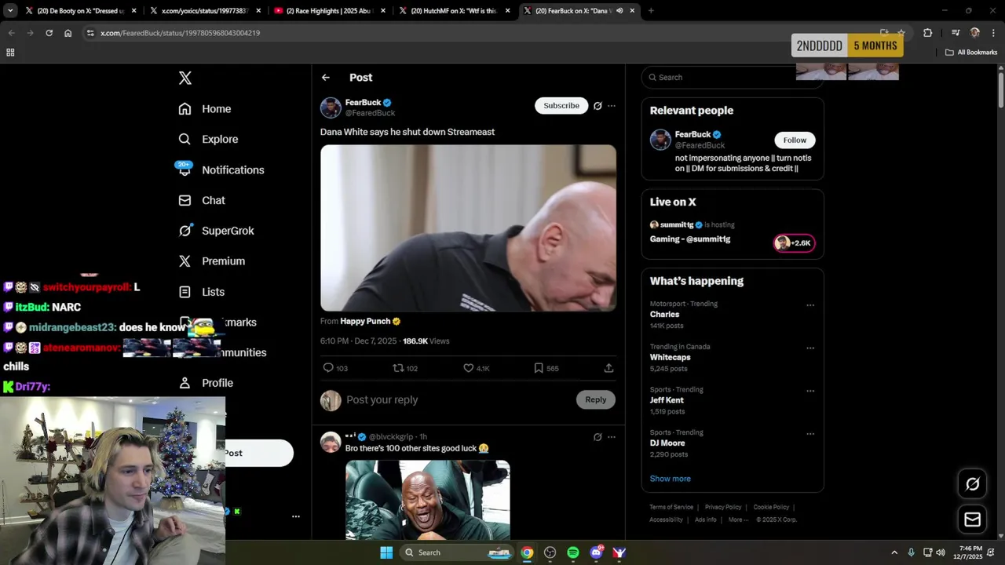
Task: Join summit1g's live Gaming space
Action: (x=690, y=239)
